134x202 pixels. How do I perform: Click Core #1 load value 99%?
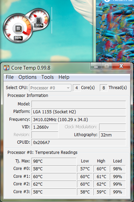(118, 176)
